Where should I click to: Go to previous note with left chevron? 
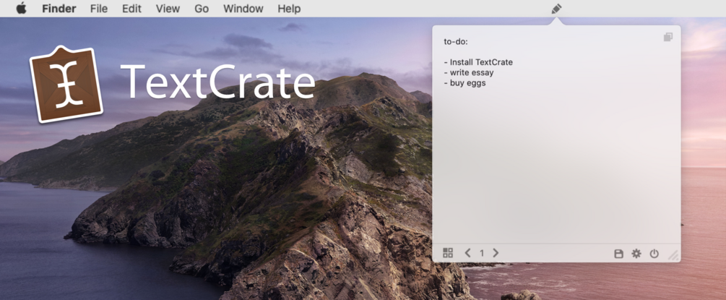pos(467,253)
